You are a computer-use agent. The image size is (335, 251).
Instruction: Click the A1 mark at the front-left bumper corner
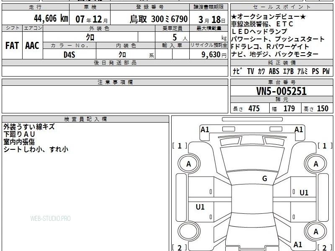coord(205,130)
